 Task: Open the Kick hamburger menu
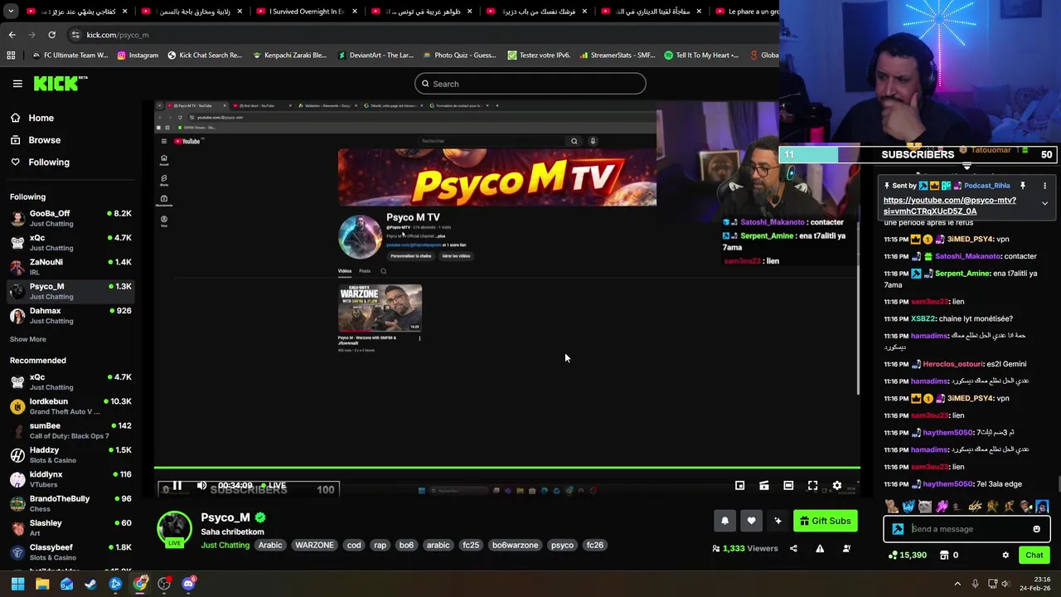point(17,84)
